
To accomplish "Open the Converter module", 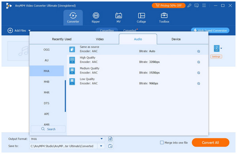I will point(73,18).
